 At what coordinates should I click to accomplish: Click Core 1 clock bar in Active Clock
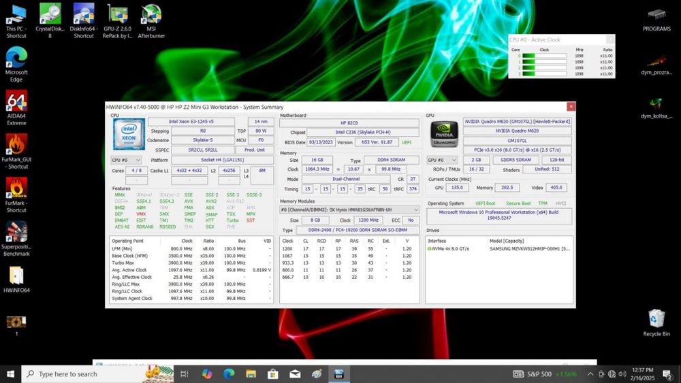click(x=544, y=62)
